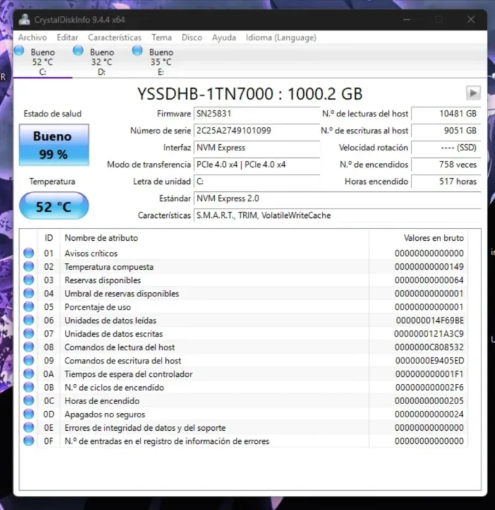Viewport: 495px width, 510px height.
Task: Click the host reads value 10481 GB
Action: pos(446,114)
